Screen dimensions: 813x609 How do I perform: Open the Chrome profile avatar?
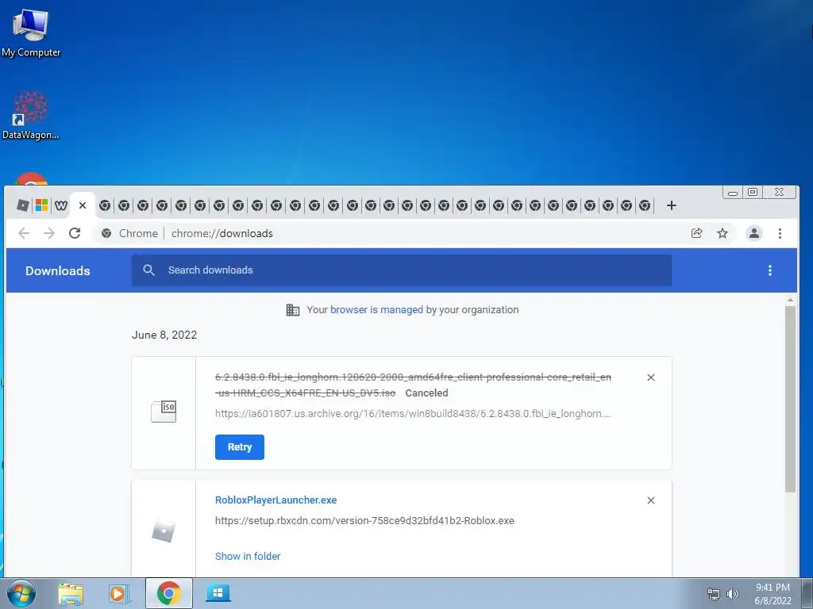[754, 234]
